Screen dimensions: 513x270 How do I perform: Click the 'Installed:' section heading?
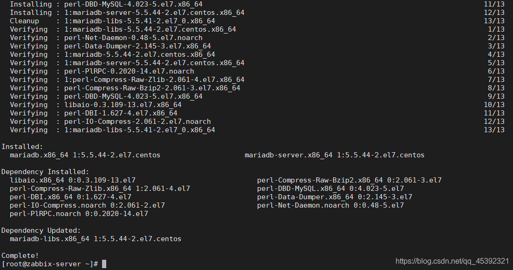click(22, 147)
